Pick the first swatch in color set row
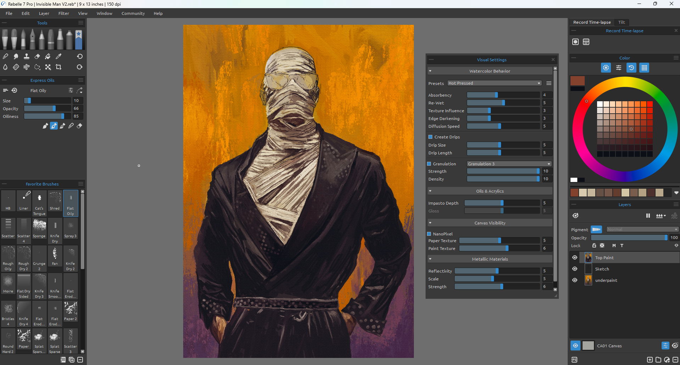Image resolution: width=680 pixels, height=365 pixels. 574,193
